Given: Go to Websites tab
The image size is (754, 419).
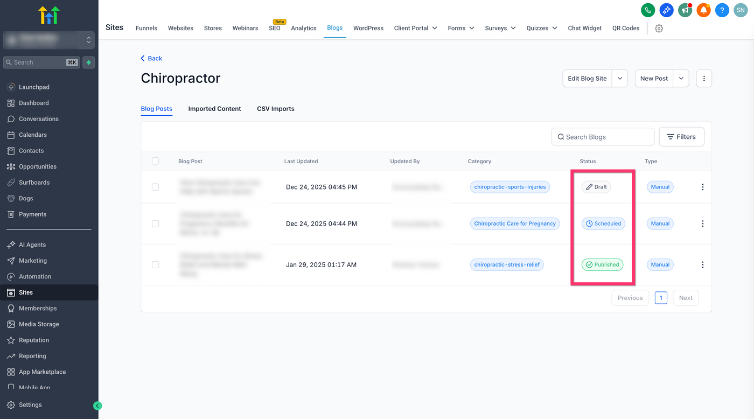Looking at the screenshot, I should click(180, 28).
